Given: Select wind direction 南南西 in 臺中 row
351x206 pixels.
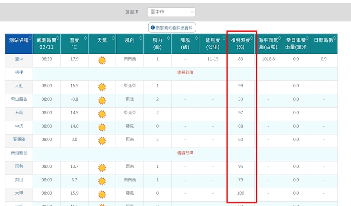Looking at the screenshot, I should (x=130, y=59).
